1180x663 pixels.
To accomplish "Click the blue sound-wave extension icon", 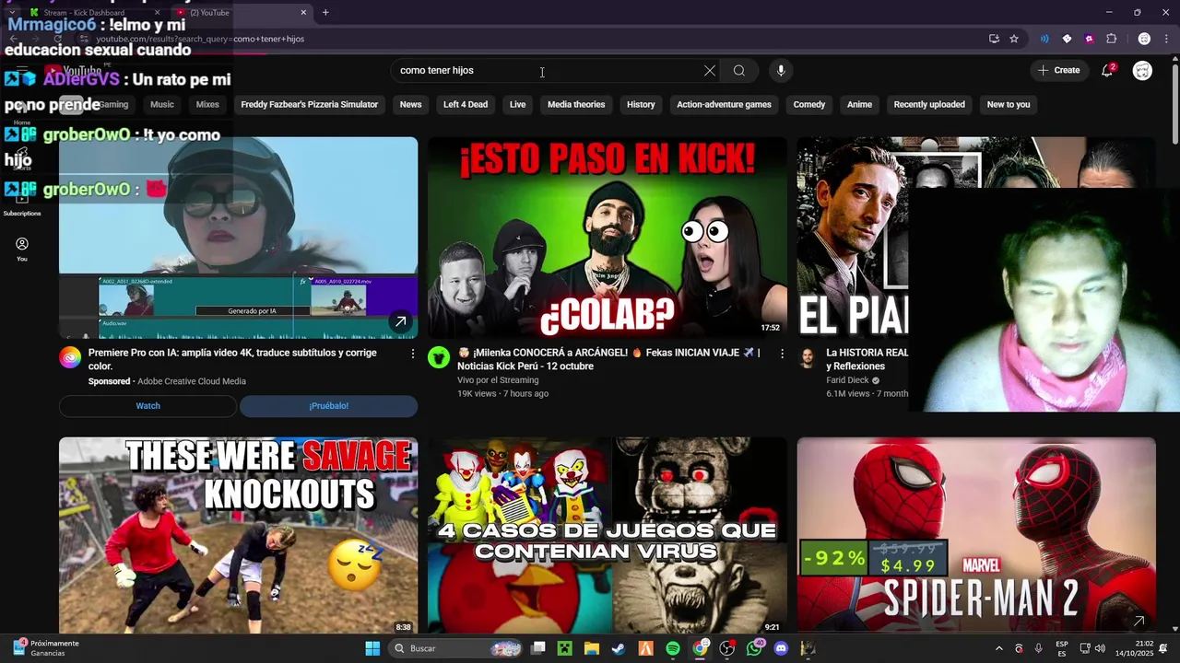I will [1044, 39].
